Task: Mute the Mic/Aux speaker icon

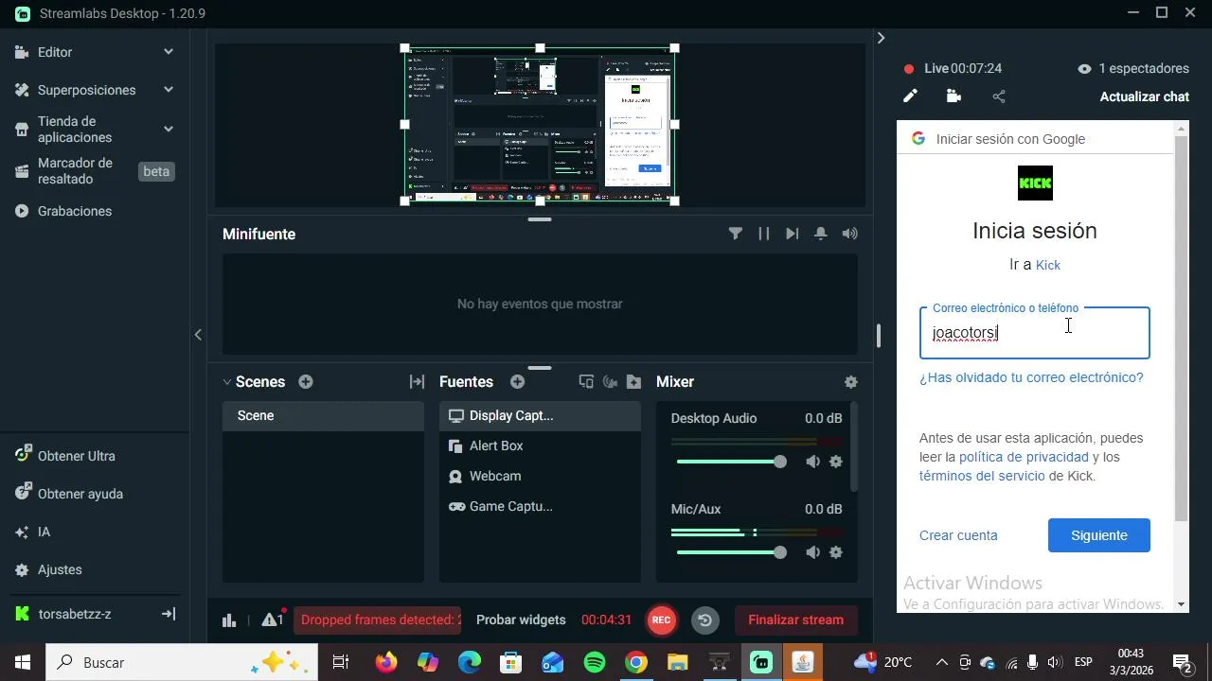Action: (812, 552)
